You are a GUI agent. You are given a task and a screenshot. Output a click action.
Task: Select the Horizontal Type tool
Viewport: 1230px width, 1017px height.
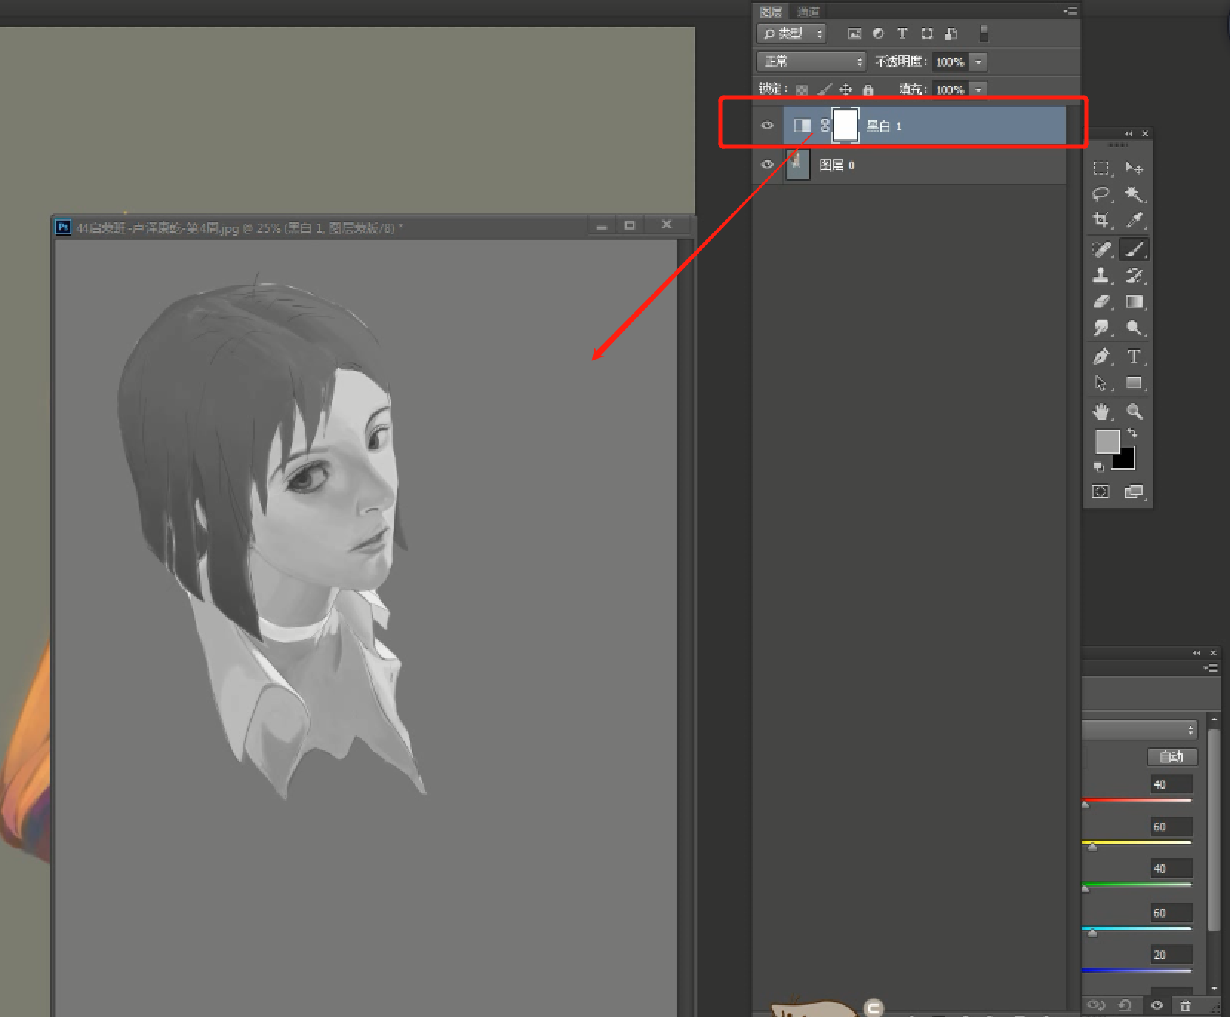(1134, 357)
